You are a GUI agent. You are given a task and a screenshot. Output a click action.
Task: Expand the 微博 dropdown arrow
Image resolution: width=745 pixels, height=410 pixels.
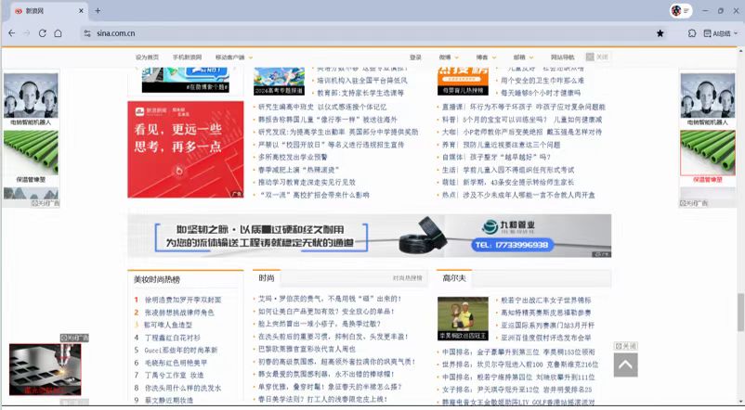point(457,58)
